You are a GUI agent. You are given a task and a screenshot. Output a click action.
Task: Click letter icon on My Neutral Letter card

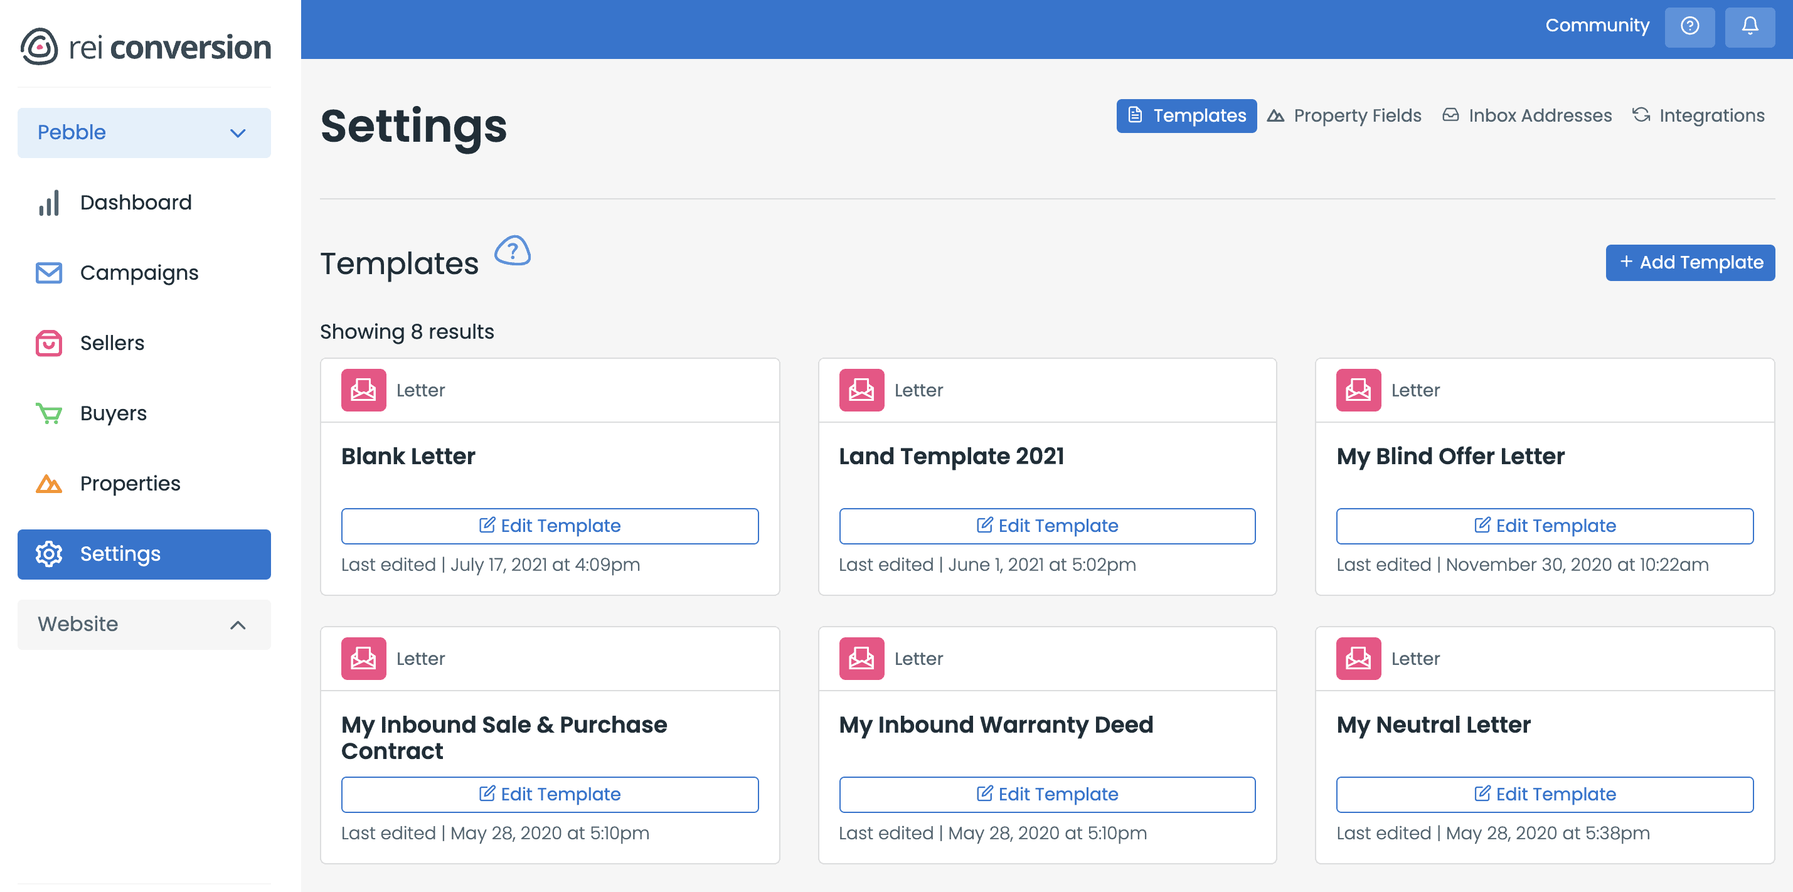coord(1358,659)
